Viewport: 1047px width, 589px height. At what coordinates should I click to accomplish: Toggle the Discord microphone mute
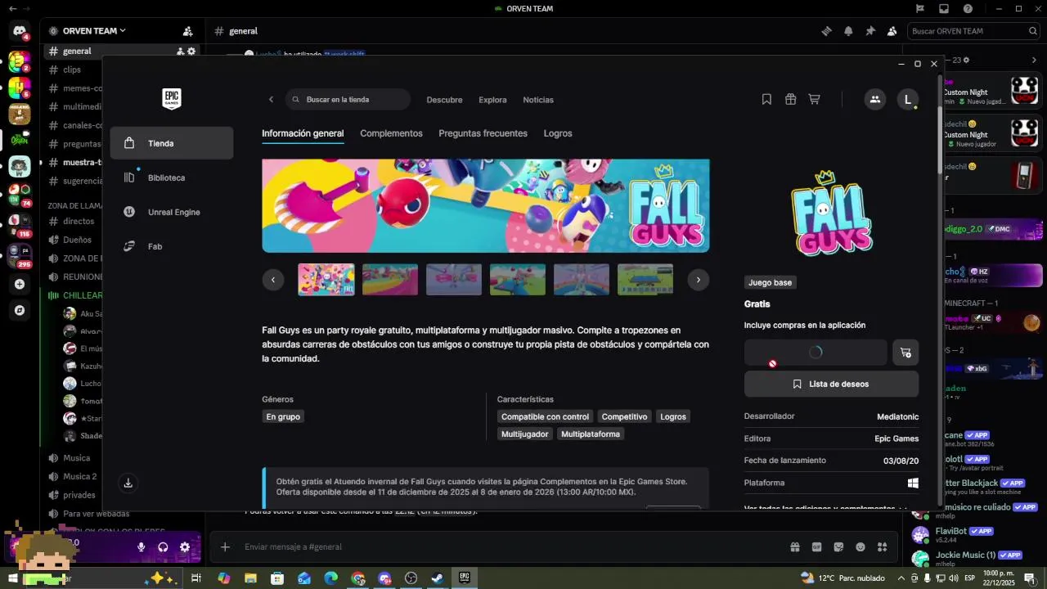142,547
